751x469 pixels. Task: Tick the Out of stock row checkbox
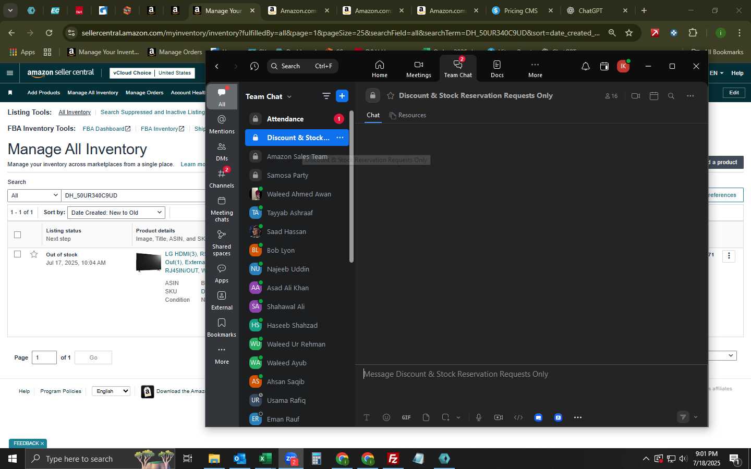point(17,254)
